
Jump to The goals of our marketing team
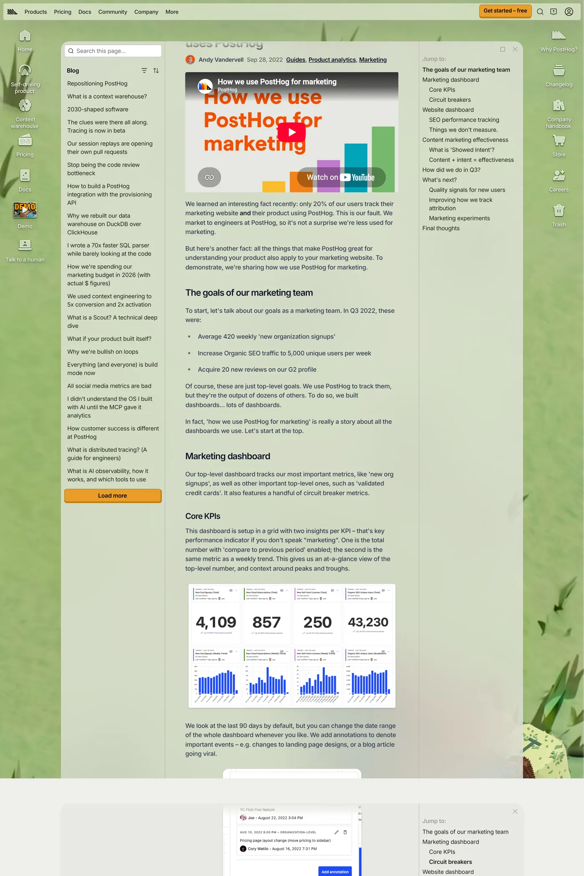(x=466, y=70)
